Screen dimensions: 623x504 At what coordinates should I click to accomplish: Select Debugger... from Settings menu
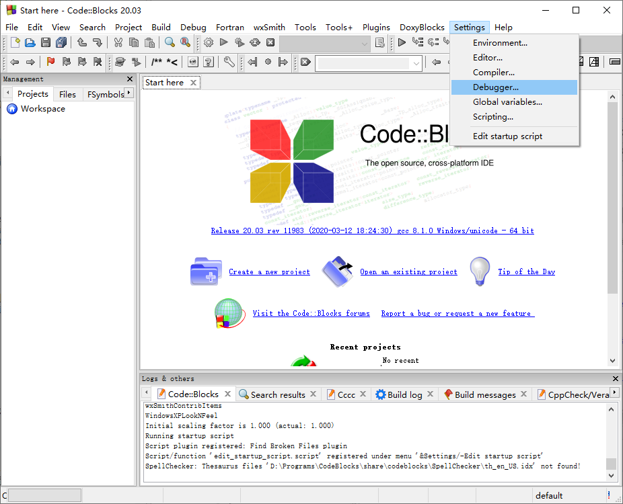pyautogui.click(x=514, y=87)
